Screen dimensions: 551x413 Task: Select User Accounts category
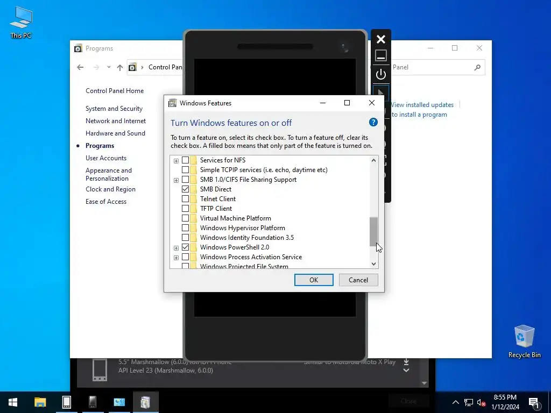coord(106,158)
